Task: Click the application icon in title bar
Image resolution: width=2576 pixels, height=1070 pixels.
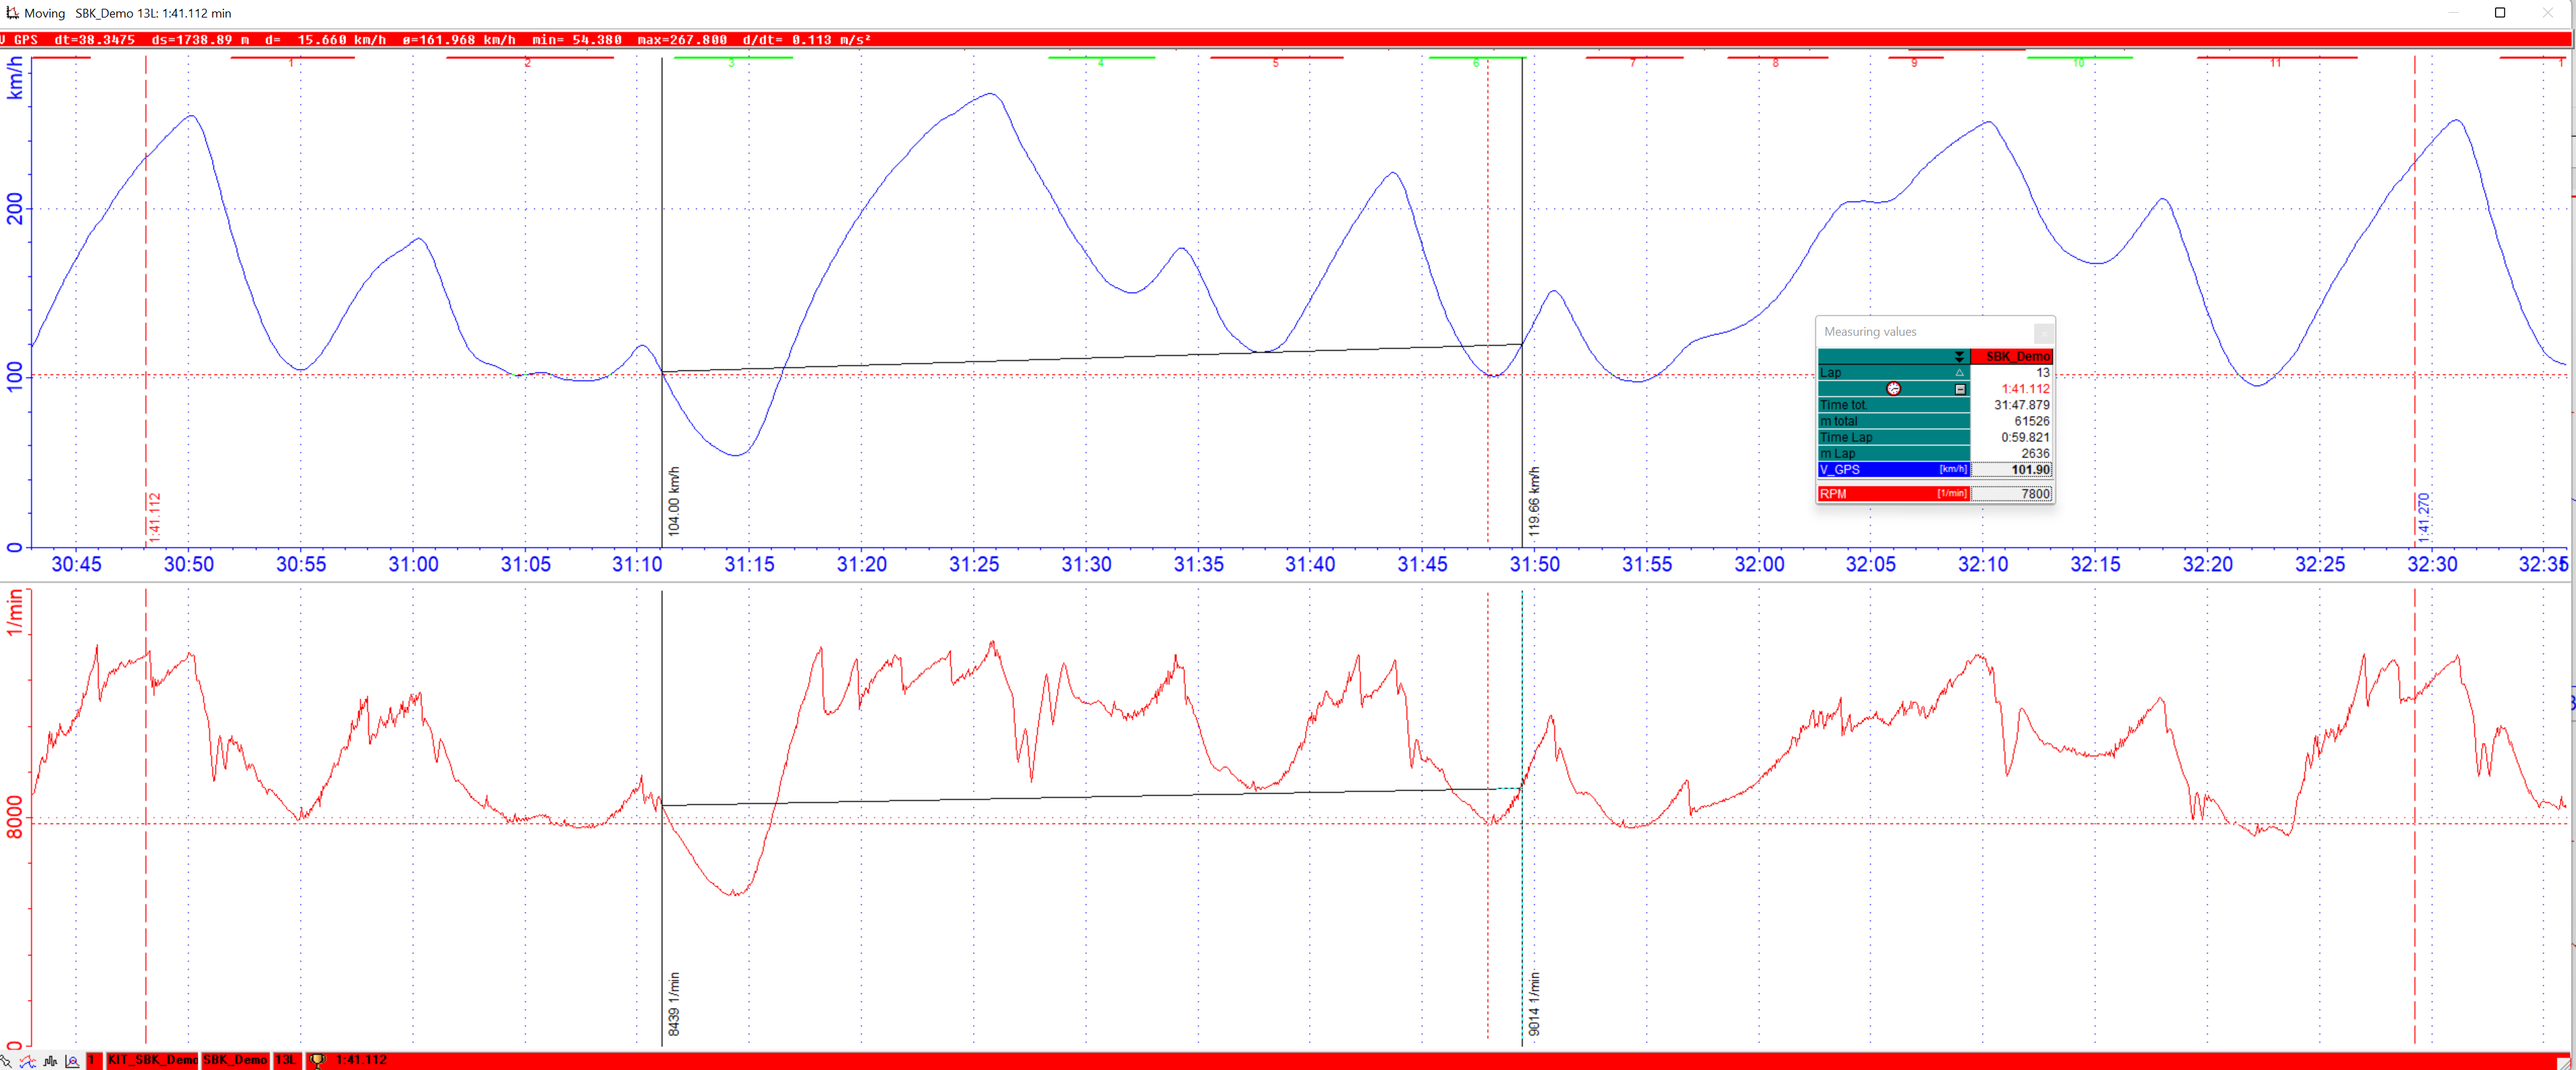Action: [x=12, y=13]
